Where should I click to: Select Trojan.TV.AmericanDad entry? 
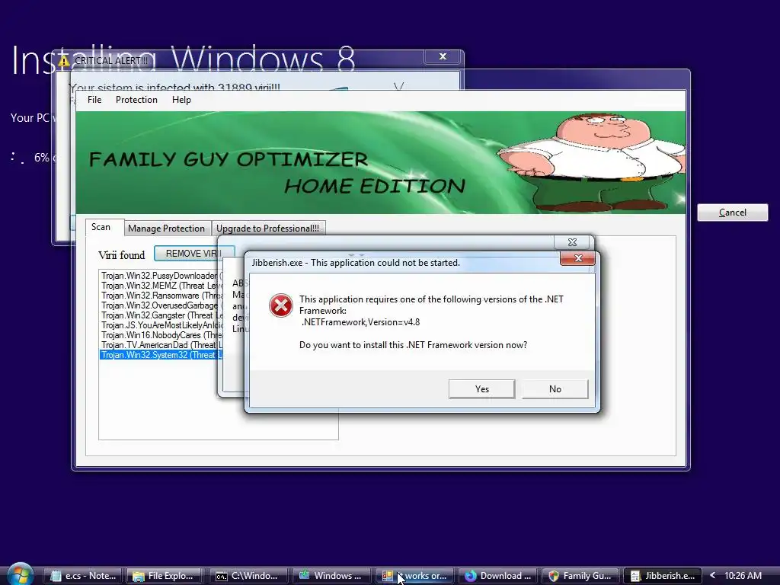[x=161, y=345]
